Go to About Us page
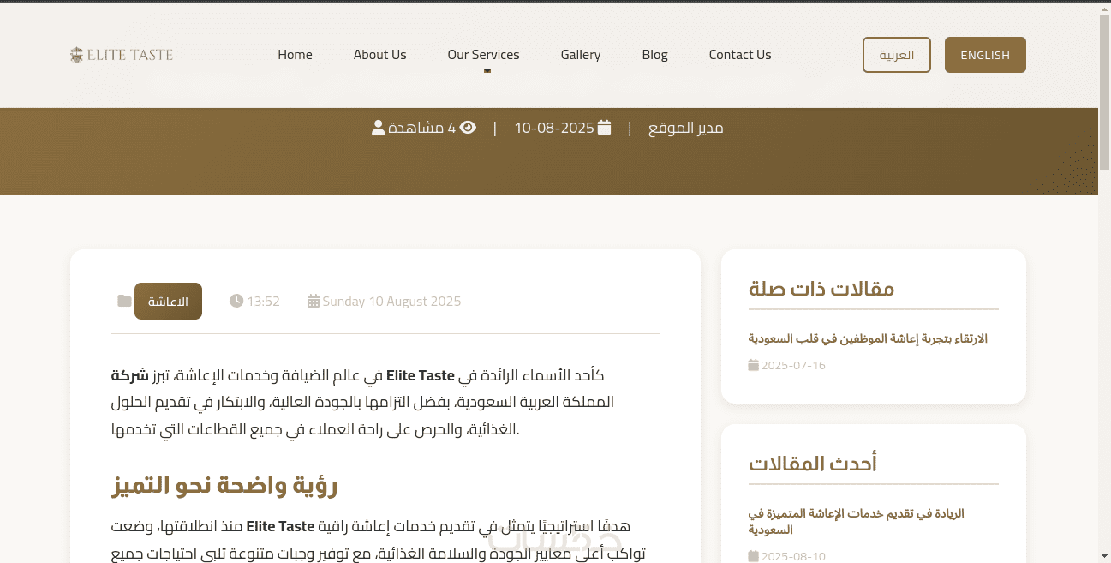1111x563 pixels. 379,55
